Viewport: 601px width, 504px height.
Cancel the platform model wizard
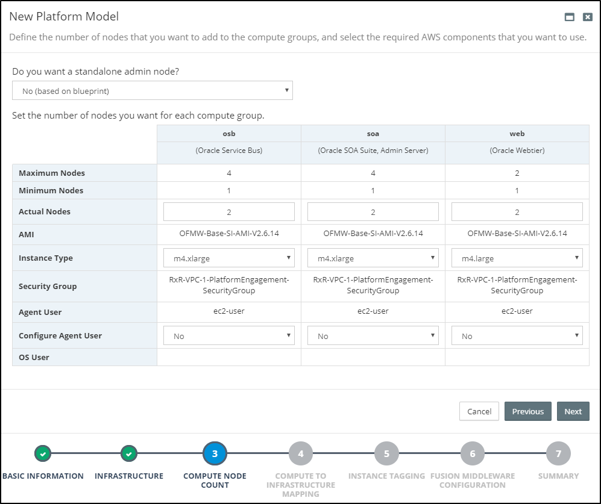(x=479, y=411)
